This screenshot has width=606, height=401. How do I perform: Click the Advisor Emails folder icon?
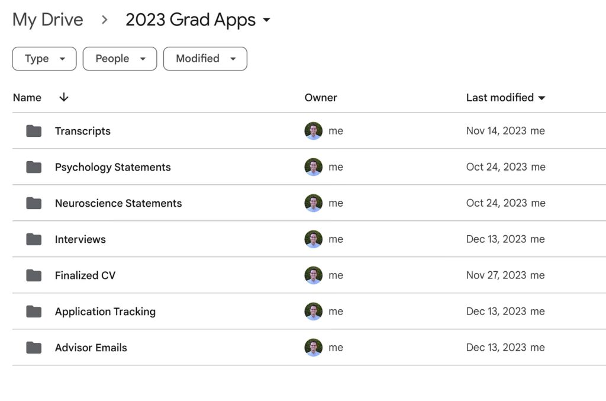click(x=34, y=348)
